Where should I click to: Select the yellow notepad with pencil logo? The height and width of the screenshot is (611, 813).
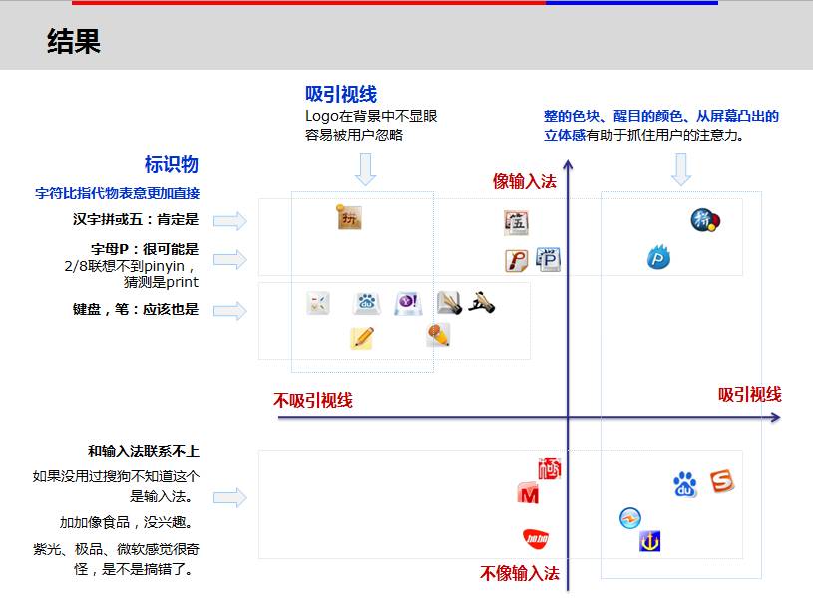click(362, 338)
